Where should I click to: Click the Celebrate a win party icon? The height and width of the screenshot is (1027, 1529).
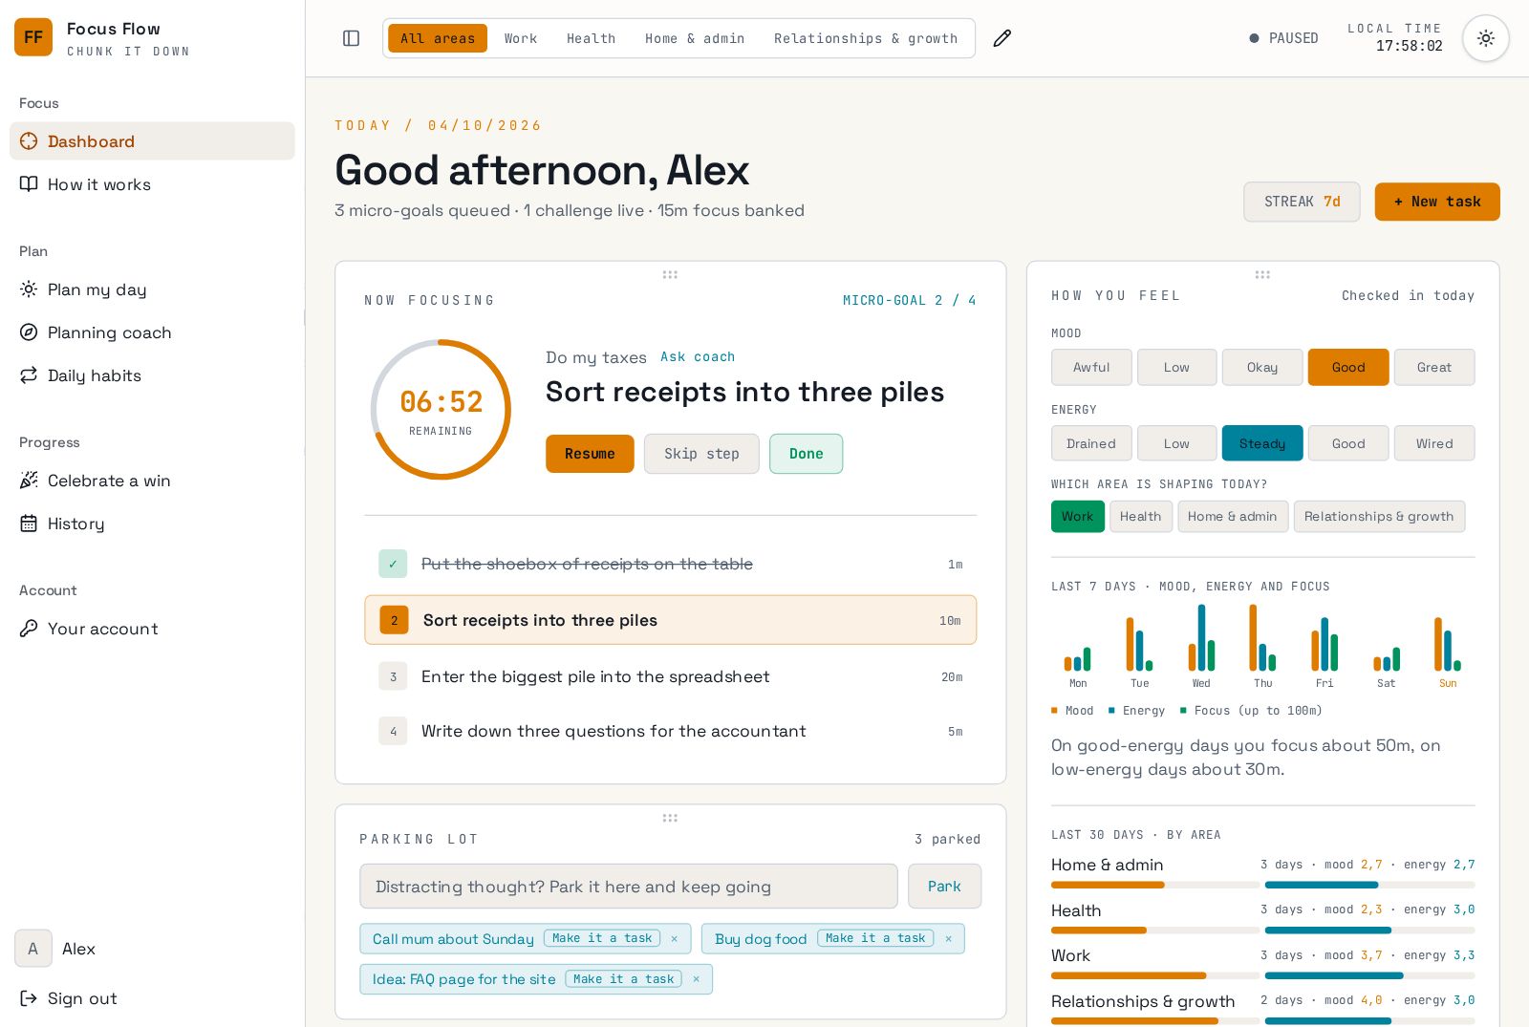tap(29, 481)
